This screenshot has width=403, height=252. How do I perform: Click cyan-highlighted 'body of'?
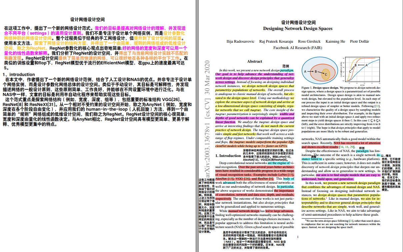tap(289, 179)
